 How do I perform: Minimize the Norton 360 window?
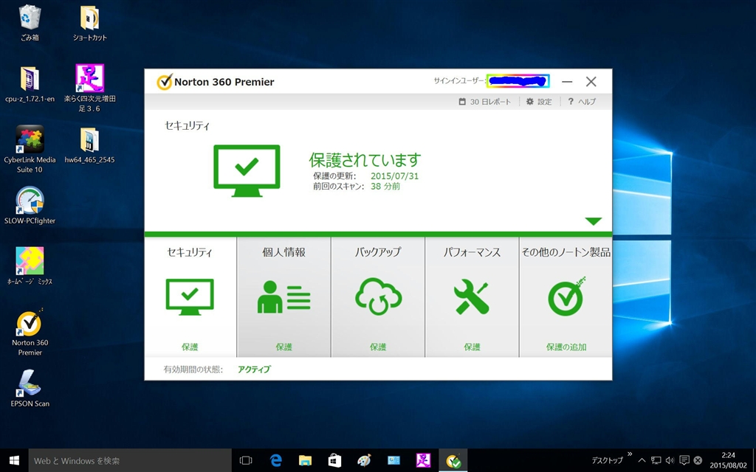point(567,82)
